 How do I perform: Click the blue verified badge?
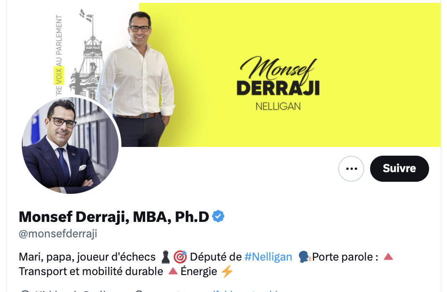[218, 217]
